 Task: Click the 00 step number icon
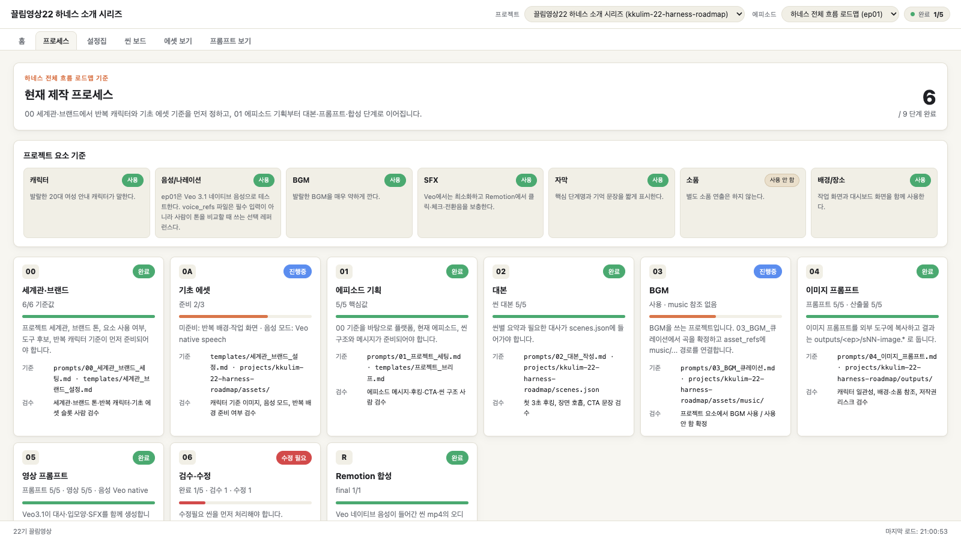click(x=31, y=272)
